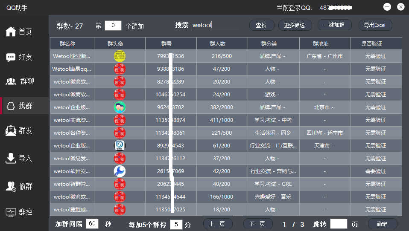Click the 跳转 page number field
409x231 pixels.
[339, 224]
